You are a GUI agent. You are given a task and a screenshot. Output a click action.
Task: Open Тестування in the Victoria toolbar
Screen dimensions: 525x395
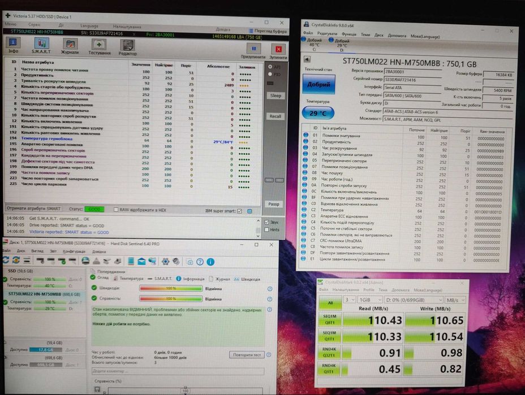click(x=100, y=47)
